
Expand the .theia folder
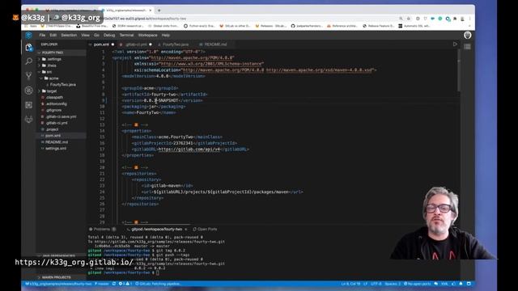click(39, 65)
